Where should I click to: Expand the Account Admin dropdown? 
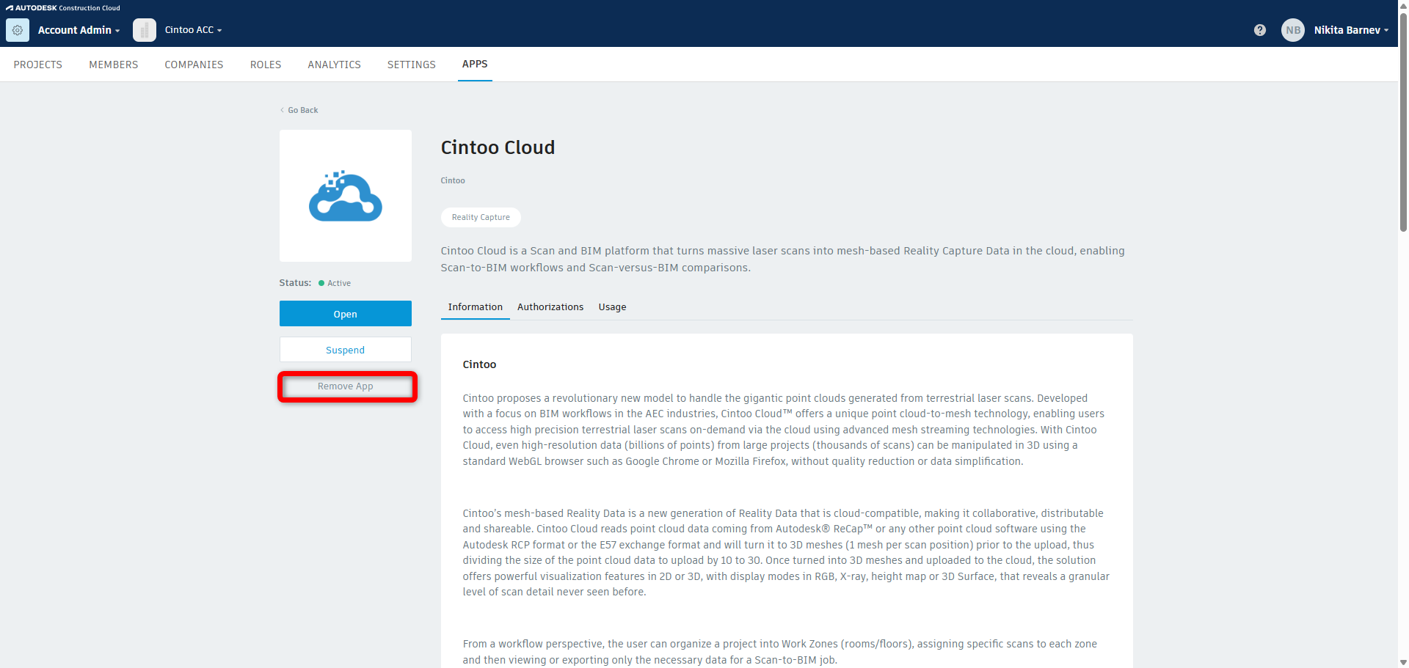(x=79, y=30)
